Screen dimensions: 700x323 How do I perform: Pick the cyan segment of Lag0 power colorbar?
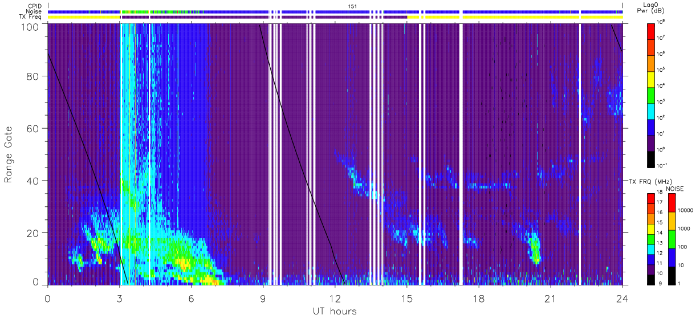point(651,111)
